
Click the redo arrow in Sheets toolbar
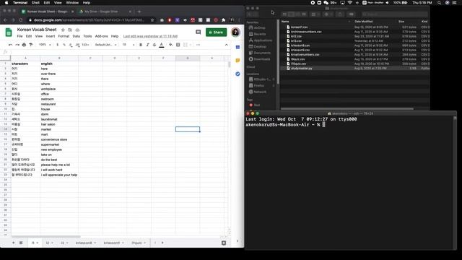click(17, 45)
